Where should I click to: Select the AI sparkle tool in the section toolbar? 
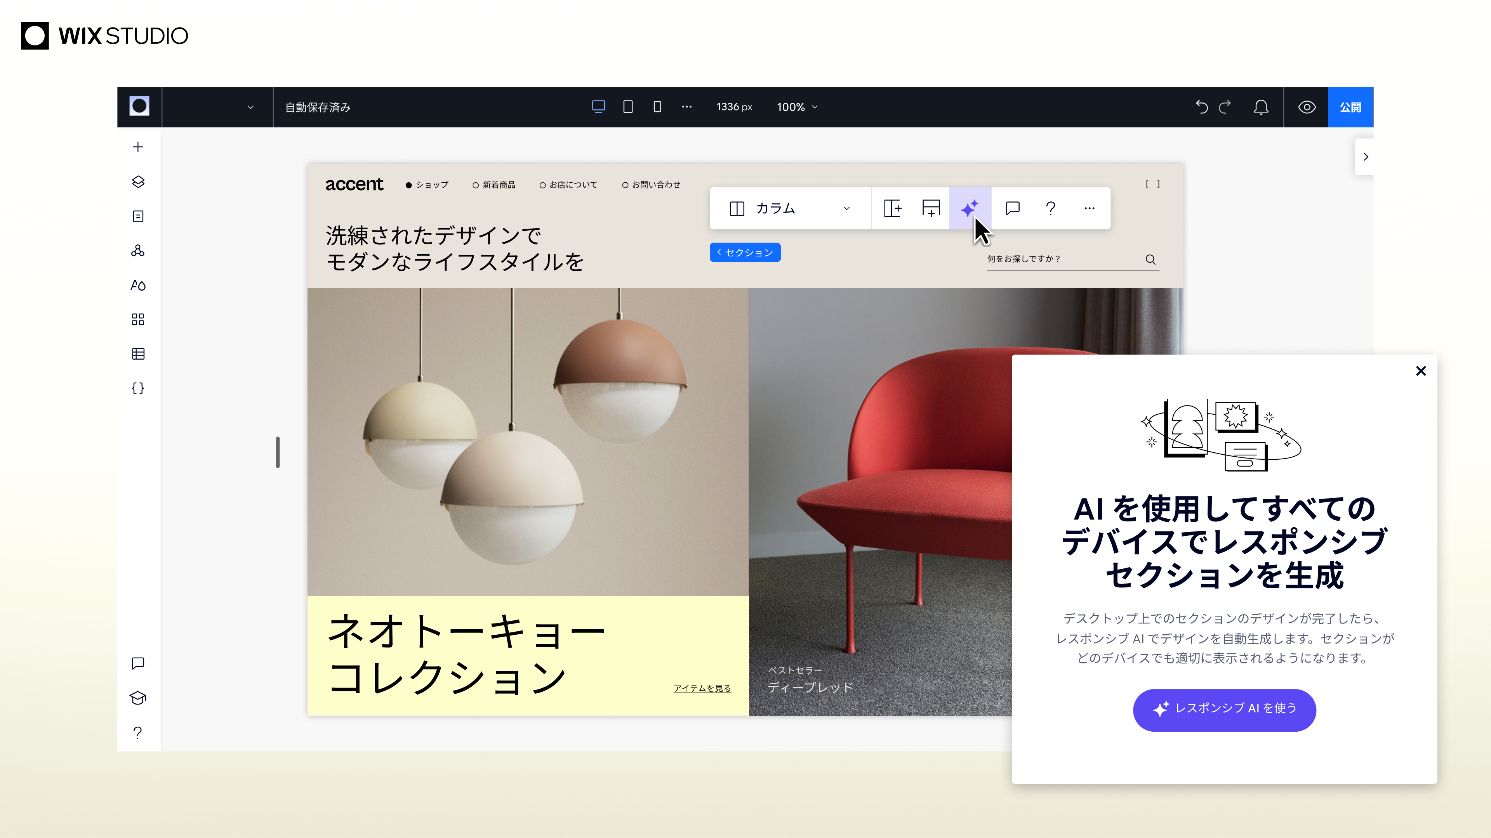point(970,208)
